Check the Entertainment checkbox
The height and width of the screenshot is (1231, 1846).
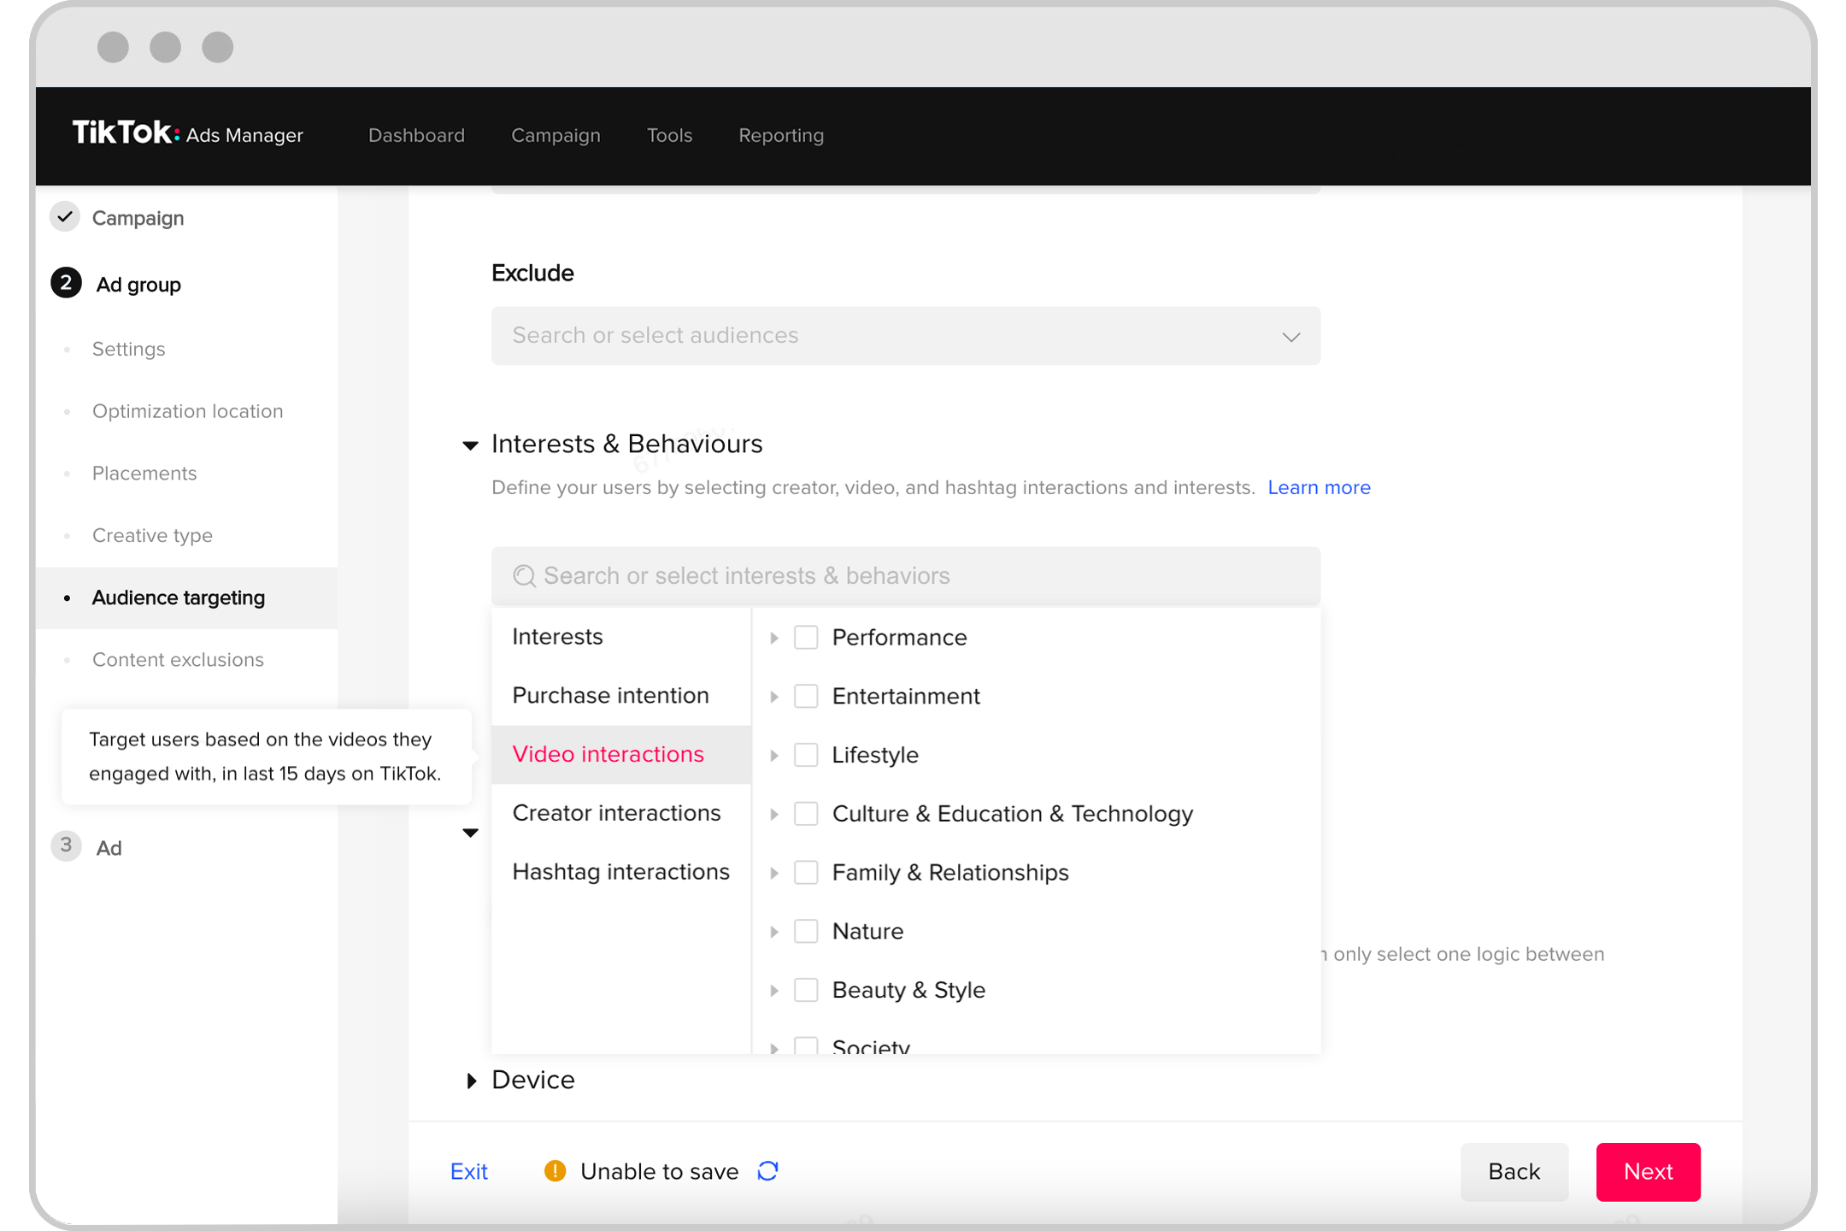pyautogui.click(x=806, y=696)
